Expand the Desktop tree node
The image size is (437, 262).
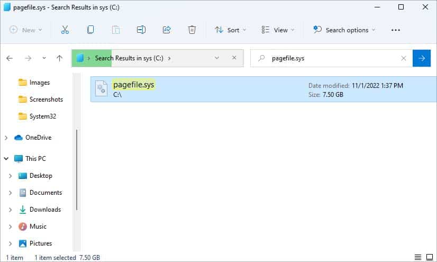tap(10, 176)
